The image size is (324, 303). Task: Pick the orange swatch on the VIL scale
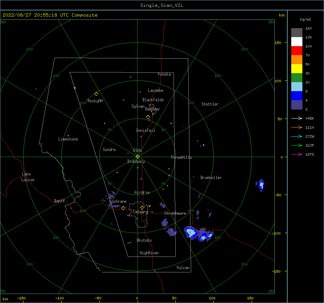point(297,59)
